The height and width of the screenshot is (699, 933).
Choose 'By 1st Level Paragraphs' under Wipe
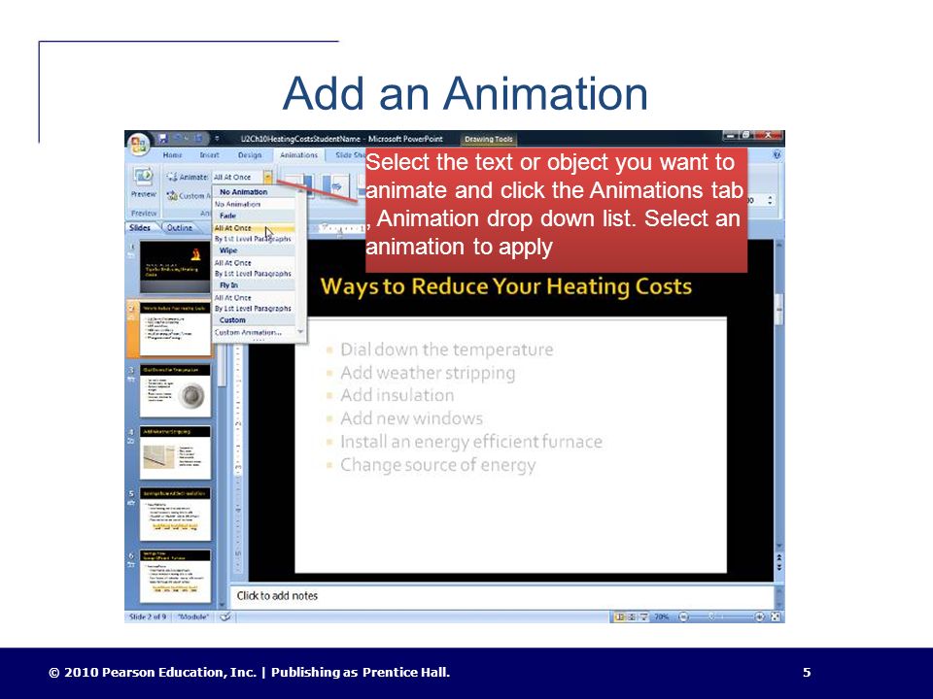[x=254, y=274]
